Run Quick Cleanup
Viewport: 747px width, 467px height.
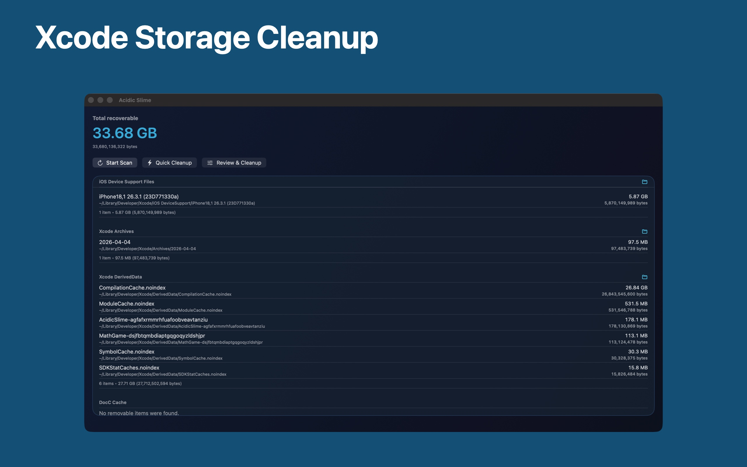[170, 163]
